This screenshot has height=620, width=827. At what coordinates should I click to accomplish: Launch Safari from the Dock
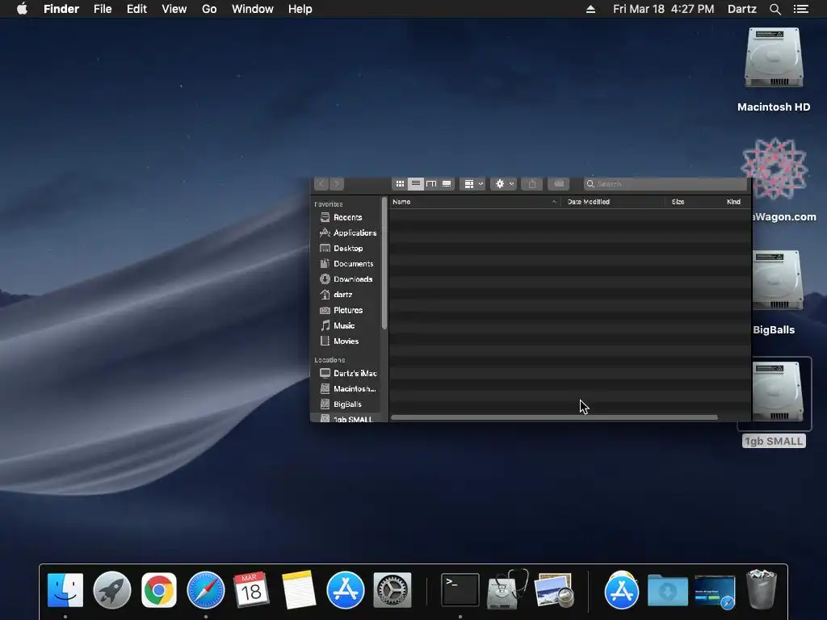(x=206, y=590)
